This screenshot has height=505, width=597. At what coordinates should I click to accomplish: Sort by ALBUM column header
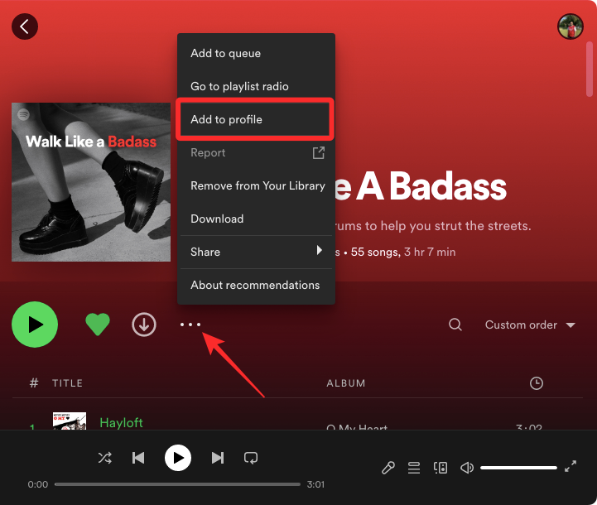coord(346,382)
